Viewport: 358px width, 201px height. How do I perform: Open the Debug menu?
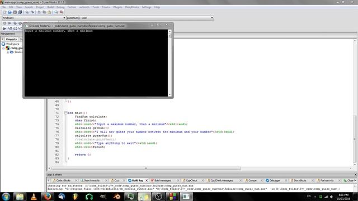pyautogui.click(x=60, y=7)
